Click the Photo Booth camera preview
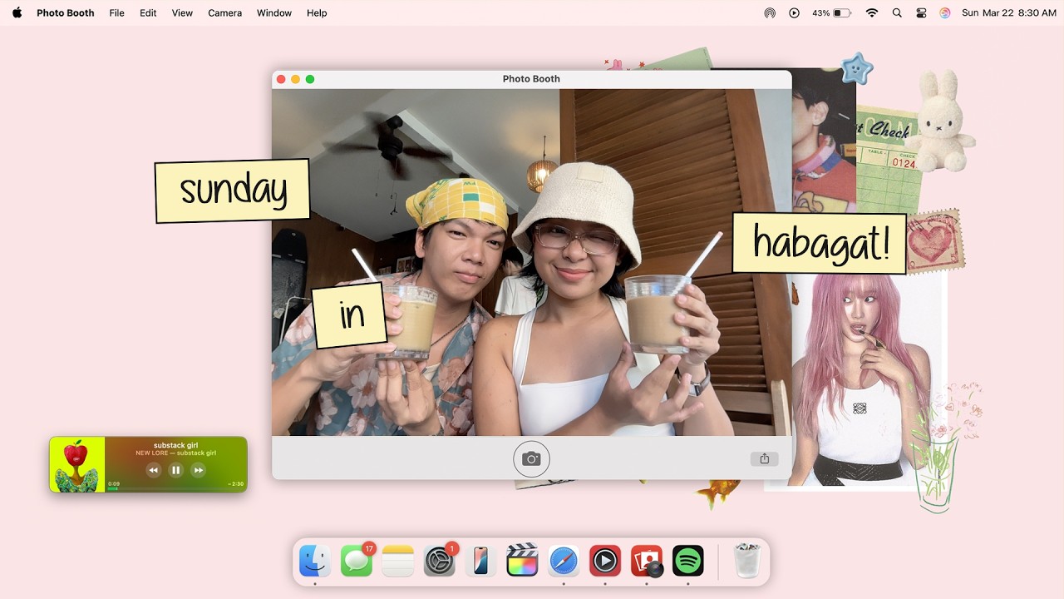The height and width of the screenshot is (599, 1064). pyautogui.click(x=531, y=262)
